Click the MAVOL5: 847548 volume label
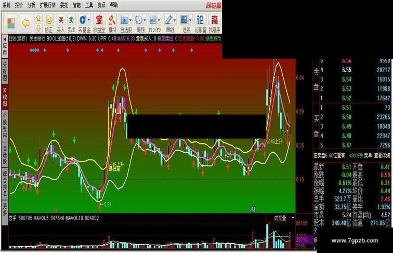 coord(48,218)
